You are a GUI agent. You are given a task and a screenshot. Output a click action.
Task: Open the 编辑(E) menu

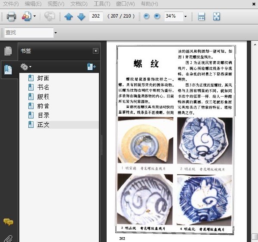[x=33, y=3]
